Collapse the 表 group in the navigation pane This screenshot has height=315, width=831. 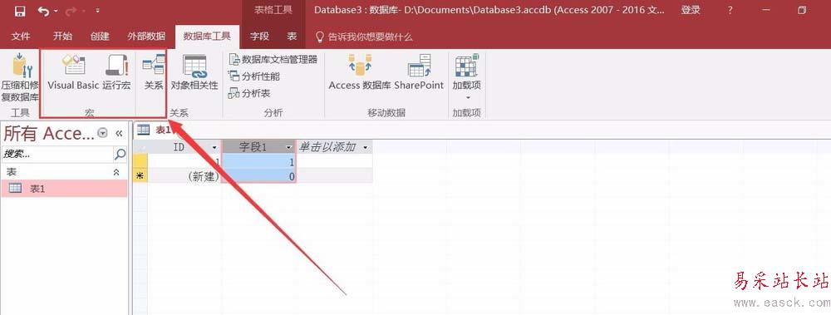click(116, 172)
